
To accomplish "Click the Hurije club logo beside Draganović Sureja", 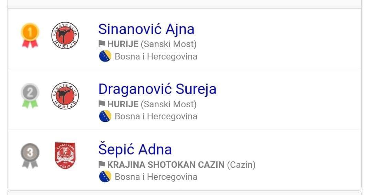I will click(65, 96).
